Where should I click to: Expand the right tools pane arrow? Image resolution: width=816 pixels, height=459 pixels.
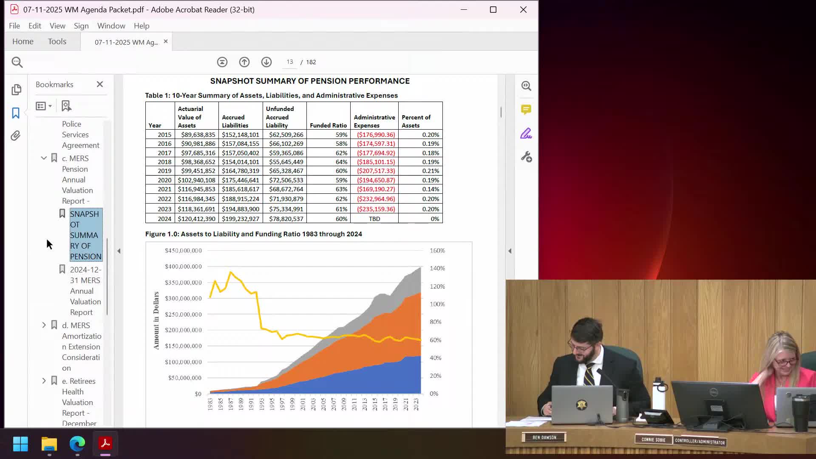[510, 251]
